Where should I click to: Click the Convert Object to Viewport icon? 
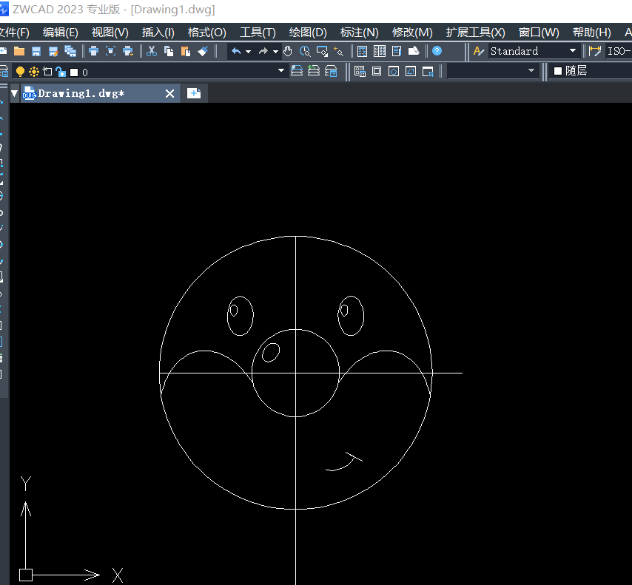point(411,71)
